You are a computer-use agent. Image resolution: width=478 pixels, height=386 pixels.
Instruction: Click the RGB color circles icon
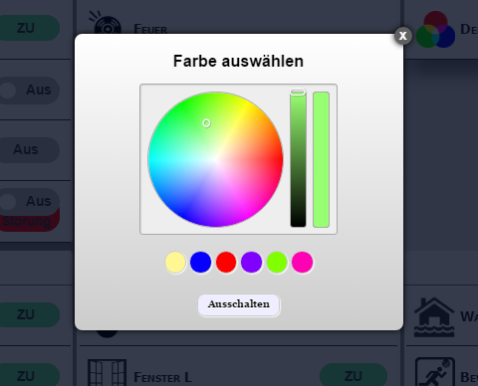coord(435,30)
